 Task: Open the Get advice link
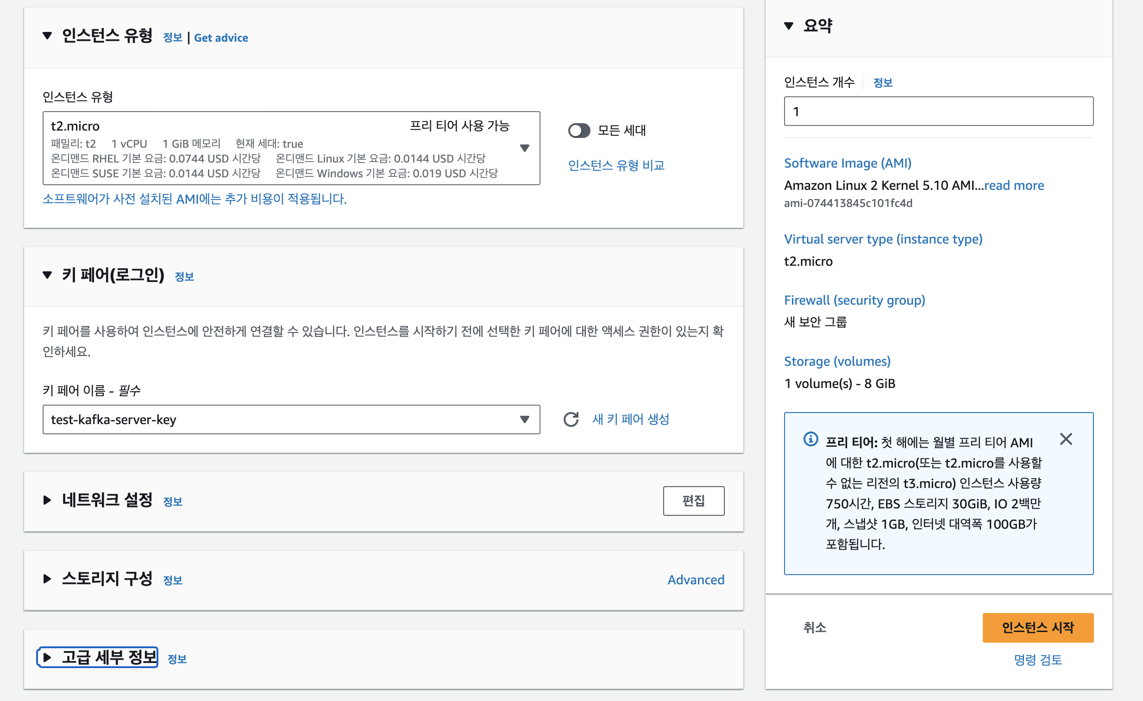click(x=221, y=38)
